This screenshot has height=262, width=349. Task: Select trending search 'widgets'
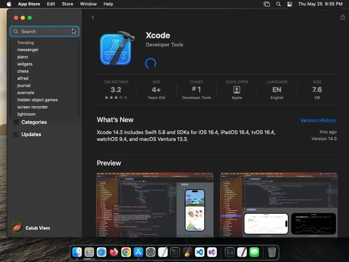click(x=25, y=64)
